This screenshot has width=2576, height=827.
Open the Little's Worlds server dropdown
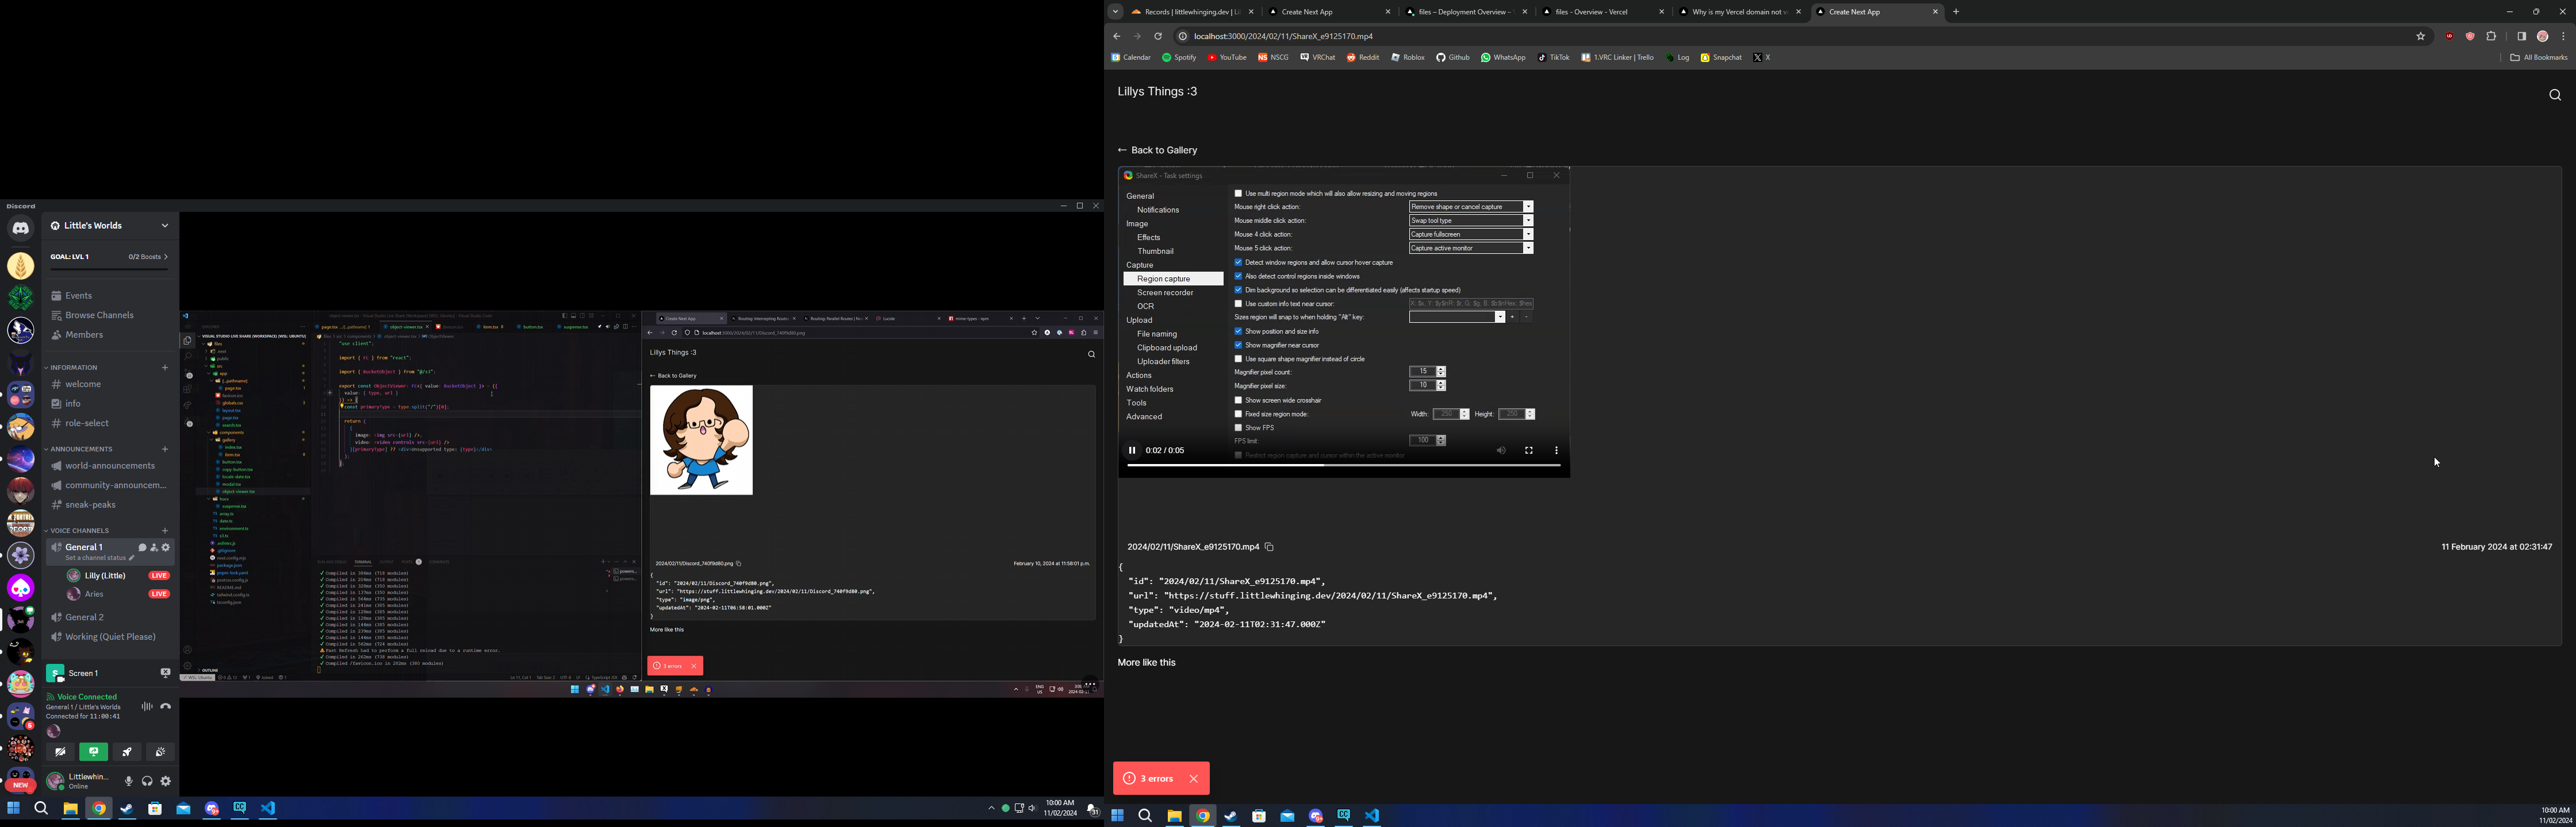tap(165, 226)
